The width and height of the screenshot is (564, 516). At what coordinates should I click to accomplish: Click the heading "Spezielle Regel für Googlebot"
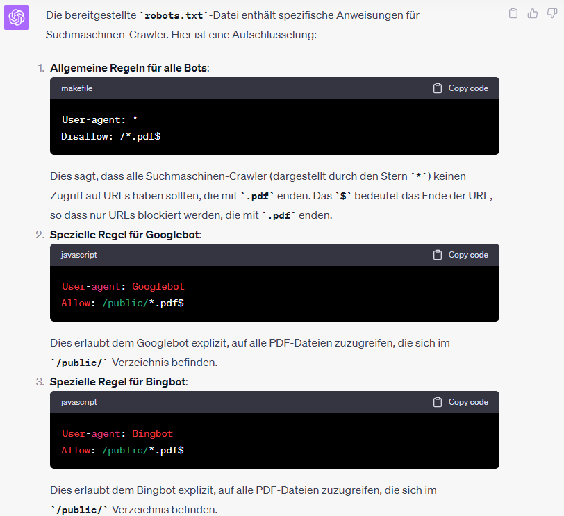[x=124, y=235]
